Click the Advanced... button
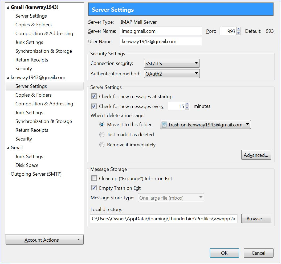 (256, 155)
